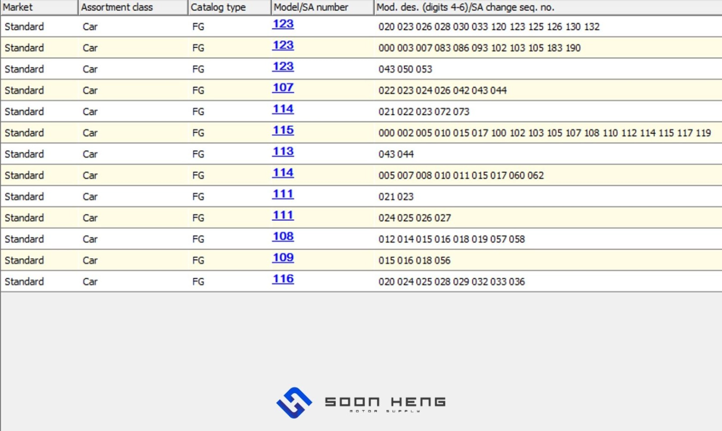Select text '005 007 008 010 011 015 017 060 062'
Viewport: 722px width, 431px height.
click(x=461, y=175)
